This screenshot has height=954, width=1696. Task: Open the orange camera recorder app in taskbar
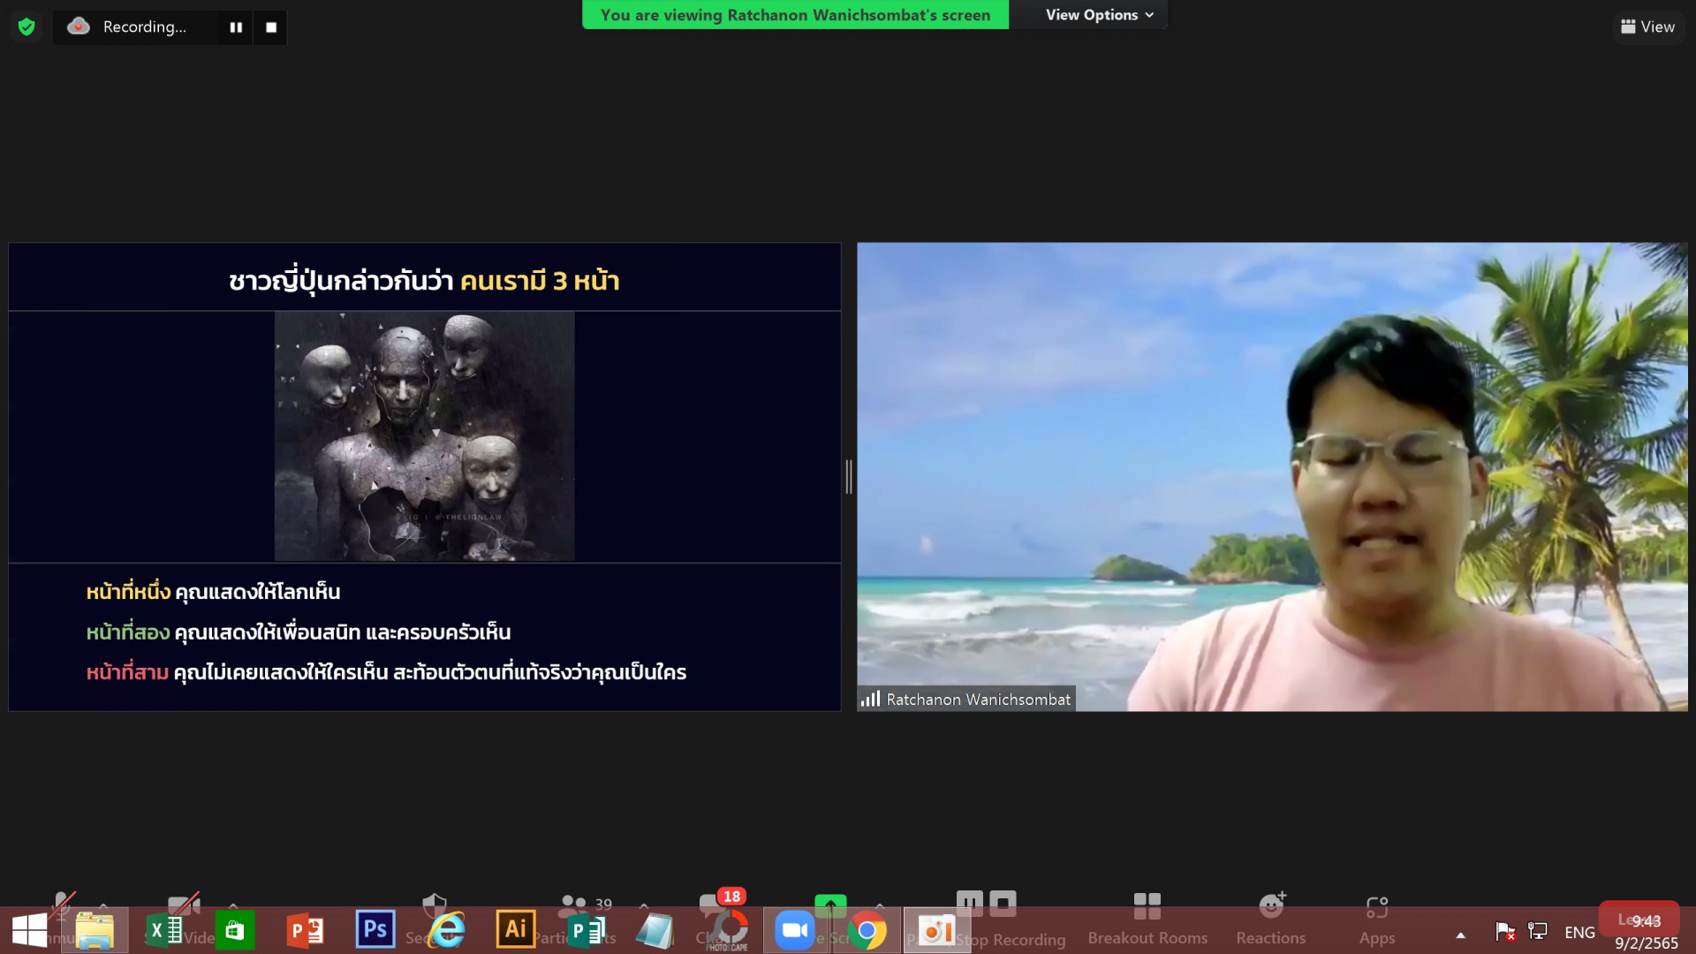coord(936,931)
